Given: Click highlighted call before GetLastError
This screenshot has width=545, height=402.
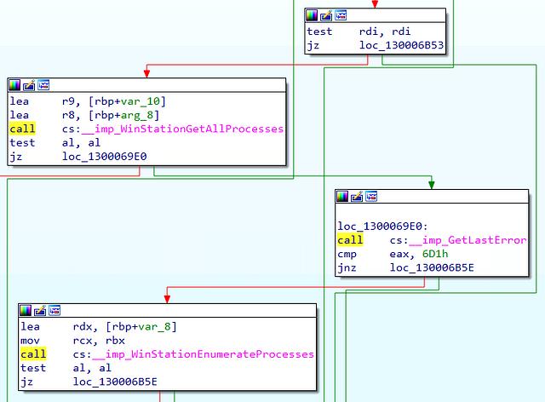Looking at the screenshot, I should point(350,240).
